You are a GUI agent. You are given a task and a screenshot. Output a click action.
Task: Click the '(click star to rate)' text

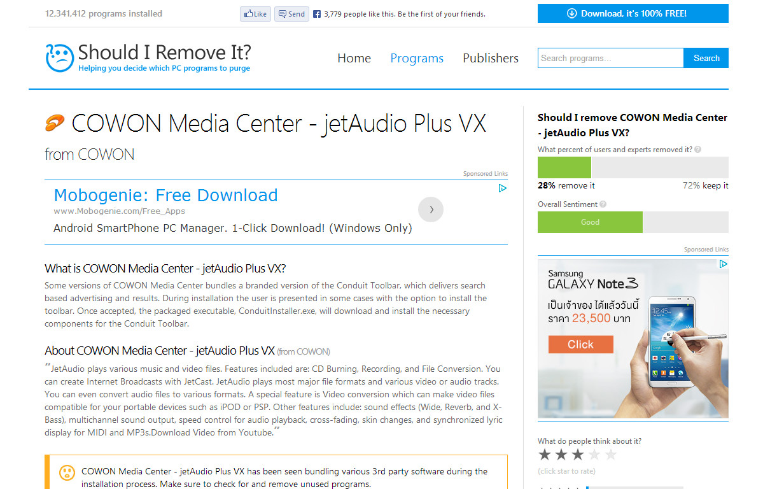coord(566,471)
